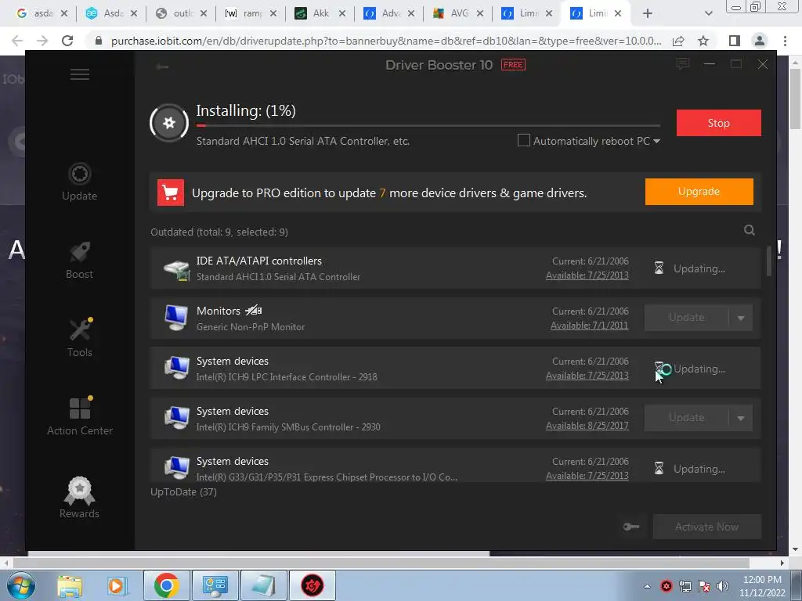Screen dimensions: 802x601
Task: Open Chrome three-dot menu
Action: point(785,41)
